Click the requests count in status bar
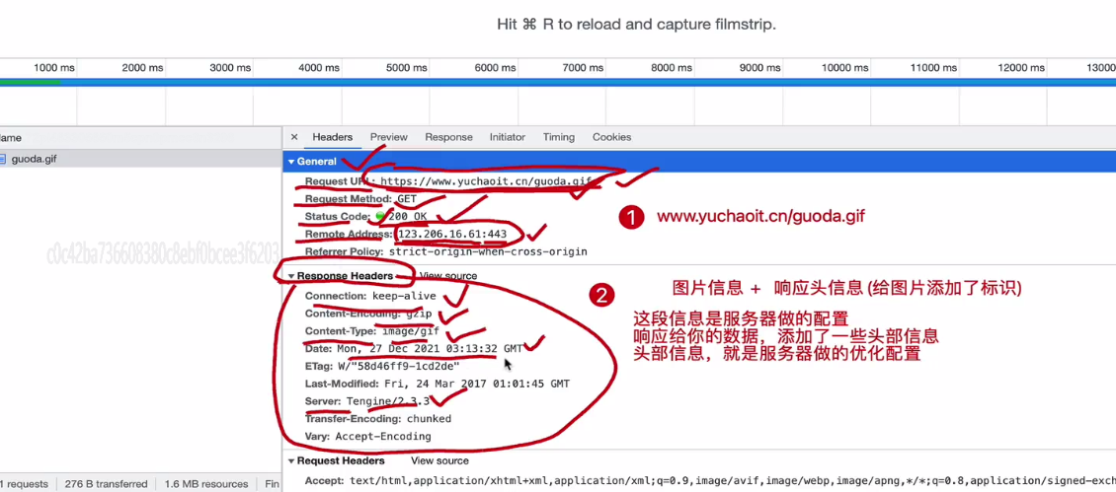The height and width of the screenshot is (492, 1116). coord(25,484)
